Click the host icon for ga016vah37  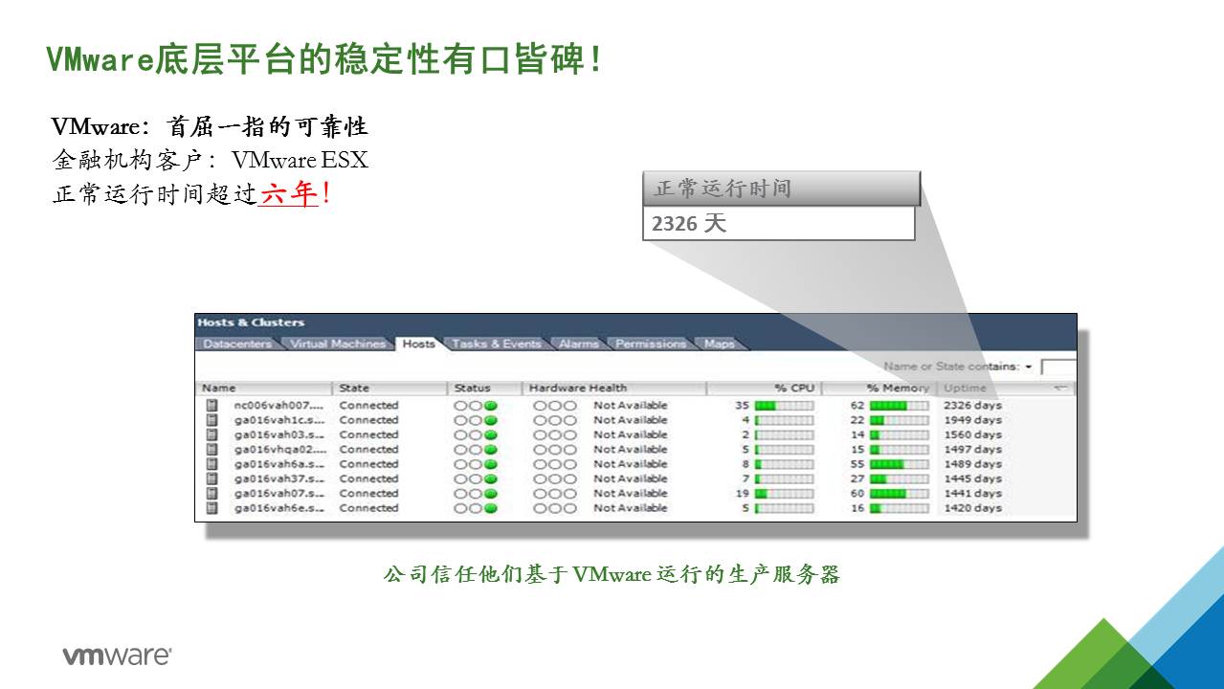pos(211,478)
